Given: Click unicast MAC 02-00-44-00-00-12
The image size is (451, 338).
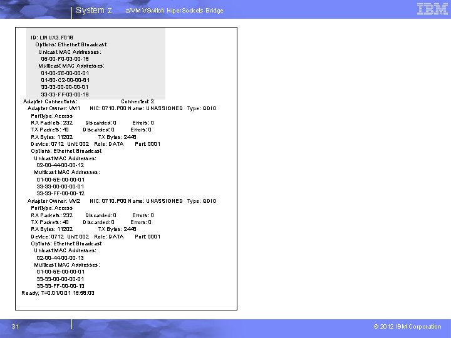Looking at the screenshot, I should pyautogui.click(x=60, y=165).
